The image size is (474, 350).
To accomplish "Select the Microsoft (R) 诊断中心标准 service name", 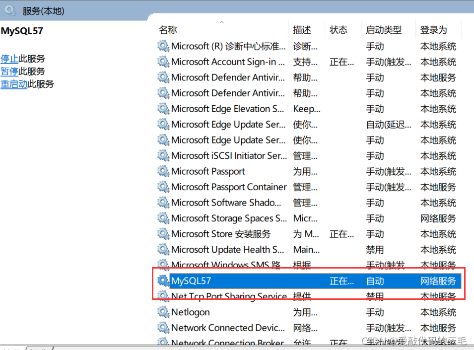I will [228, 46].
